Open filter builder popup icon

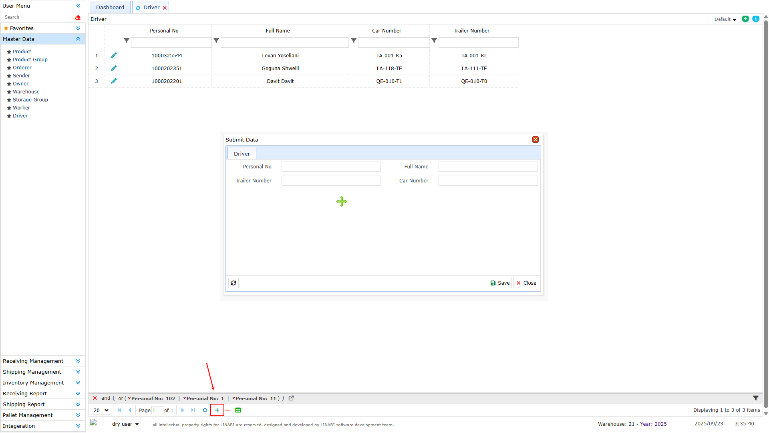[291, 398]
